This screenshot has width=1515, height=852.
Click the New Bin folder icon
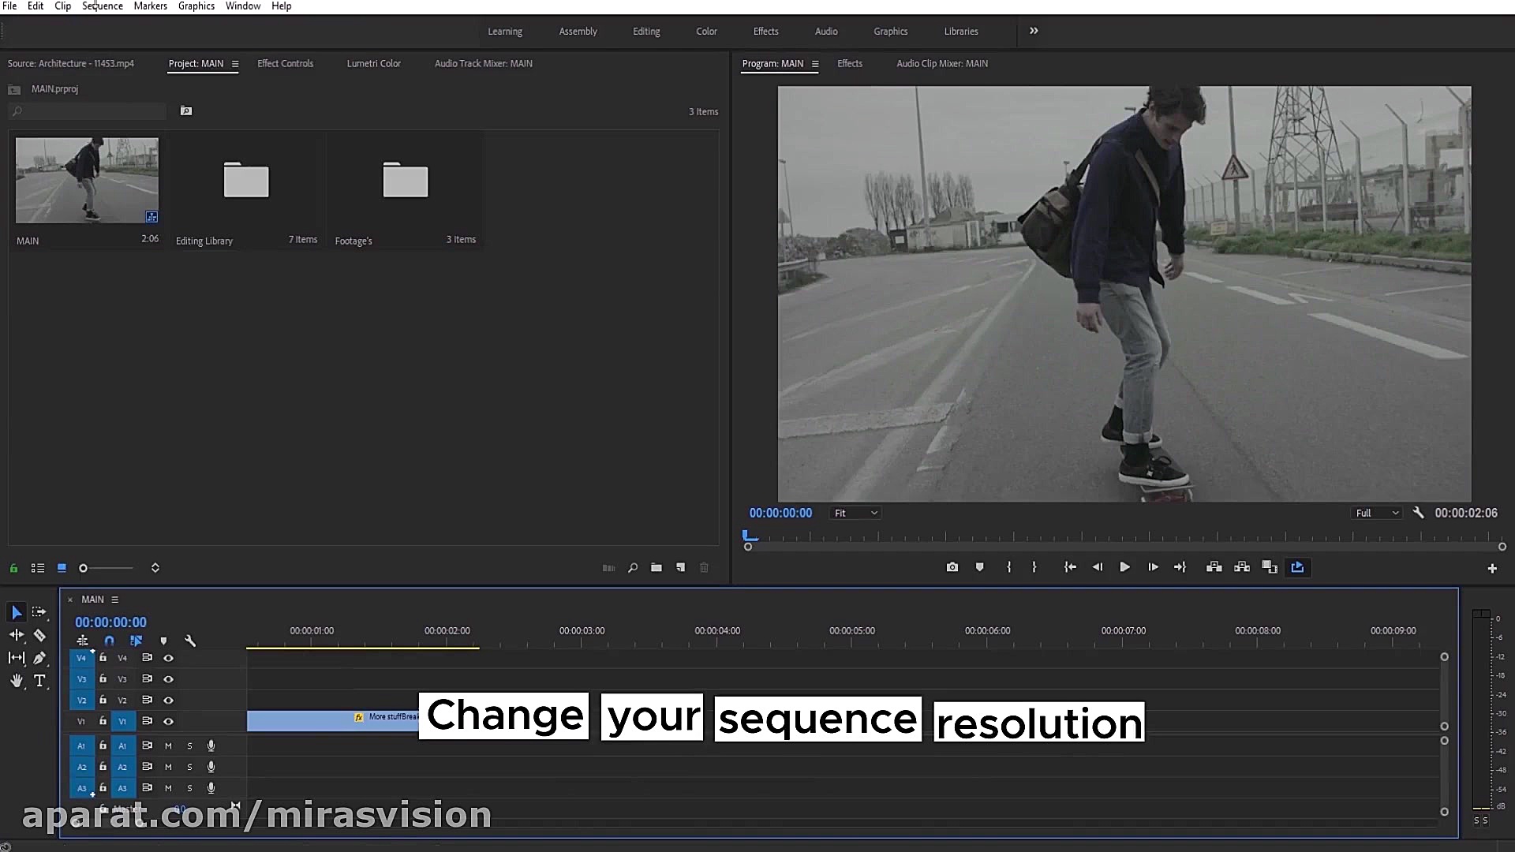click(656, 568)
